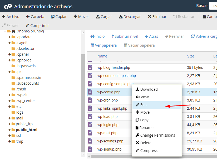Viewport: 217px width, 159px height.
Task: Select the wp-mail.php file name
Action: coord(107,133)
